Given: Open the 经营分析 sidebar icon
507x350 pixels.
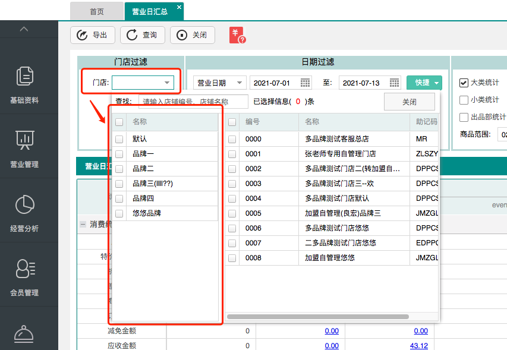Looking at the screenshot, I should coord(25,205).
